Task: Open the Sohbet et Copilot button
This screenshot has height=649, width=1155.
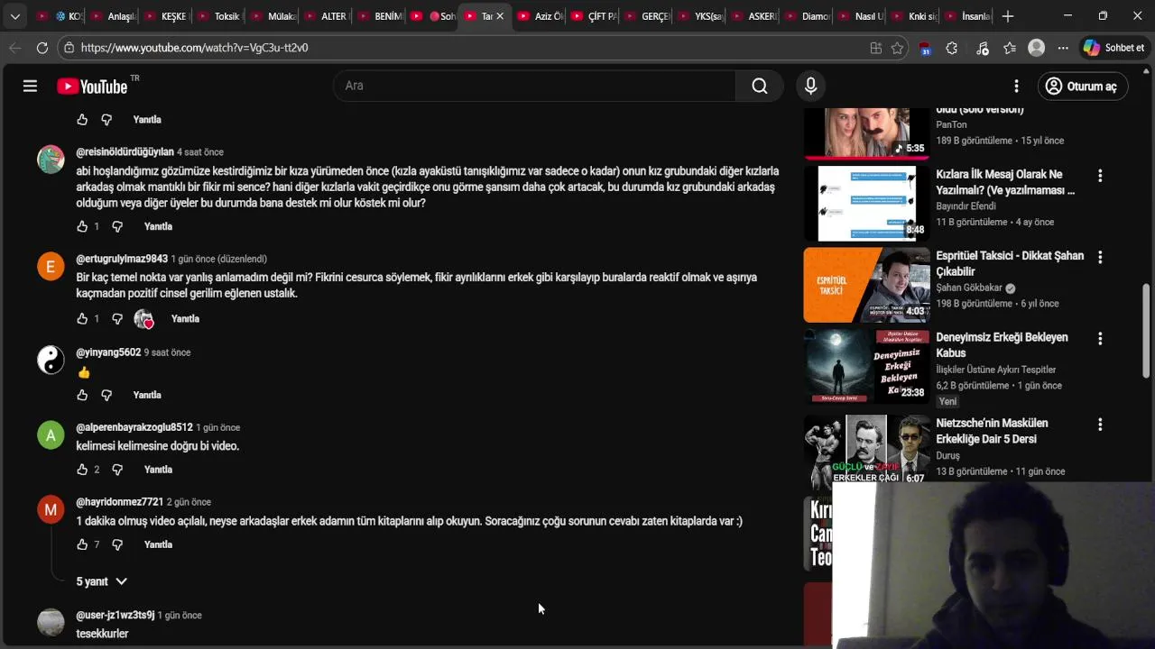Action: [x=1113, y=48]
